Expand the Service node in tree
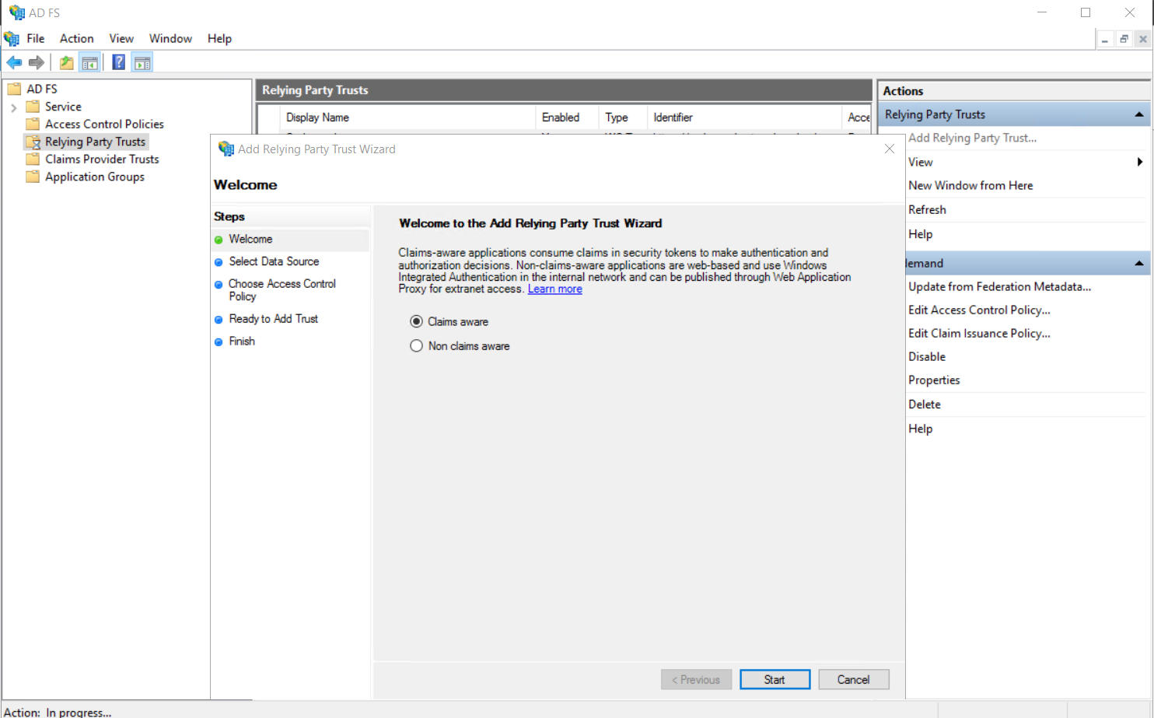The width and height of the screenshot is (1154, 718). point(13,107)
